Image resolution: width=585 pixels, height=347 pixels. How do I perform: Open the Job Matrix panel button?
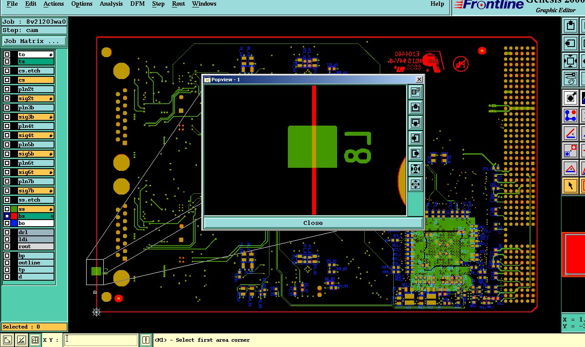pos(34,41)
